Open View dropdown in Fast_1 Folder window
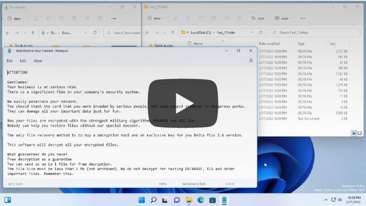The height and width of the screenshot is (206, 366). point(283,18)
